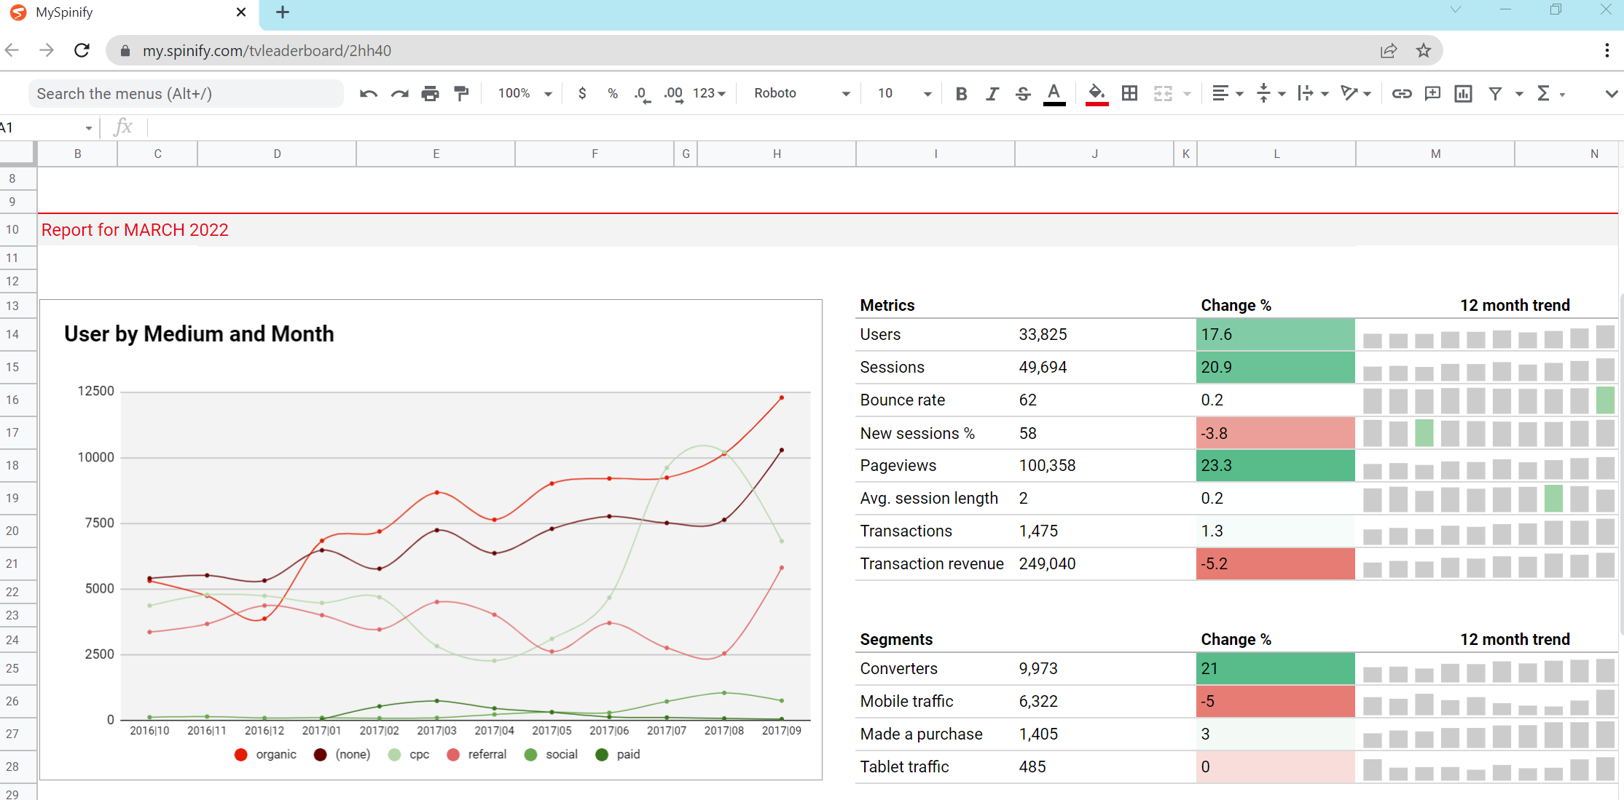Click the Merge cells icon
Screen dimensions: 1624x800
[1163, 93]
